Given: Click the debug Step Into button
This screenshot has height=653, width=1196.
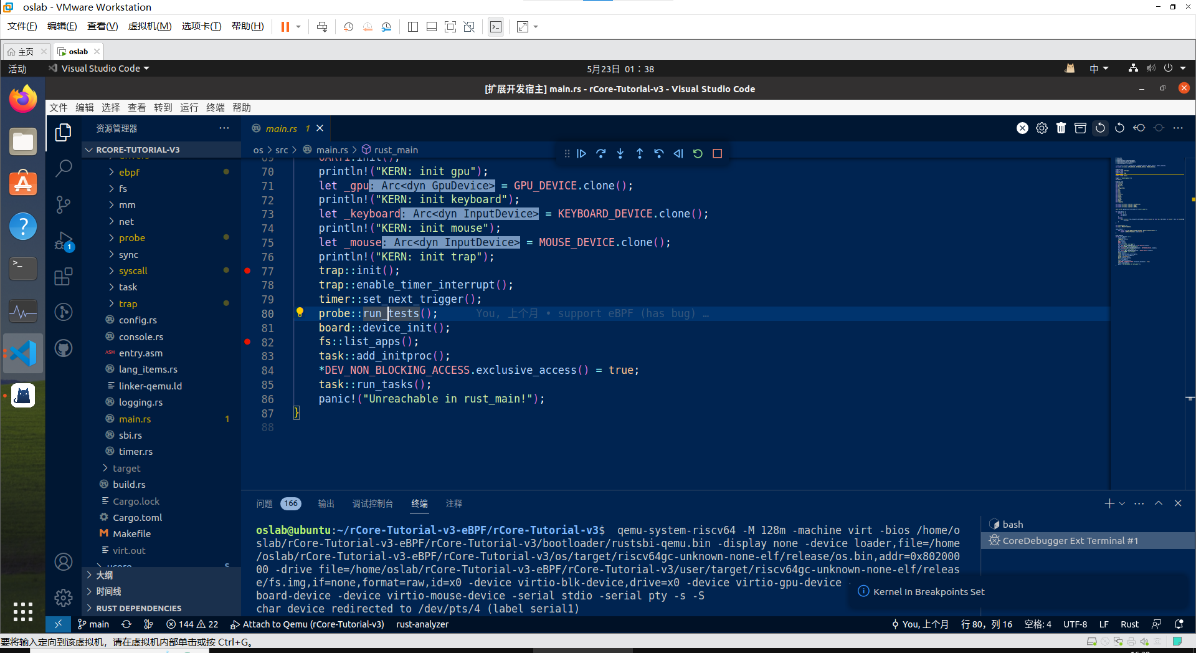Looking at the screenshot, I should (x=620, y=153).
